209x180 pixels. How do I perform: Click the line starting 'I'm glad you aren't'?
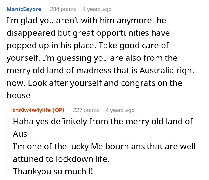(86, 21)
